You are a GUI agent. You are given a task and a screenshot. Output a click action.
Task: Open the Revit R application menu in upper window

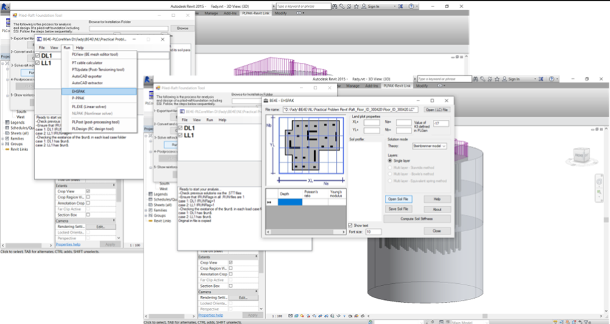[5, 7]
